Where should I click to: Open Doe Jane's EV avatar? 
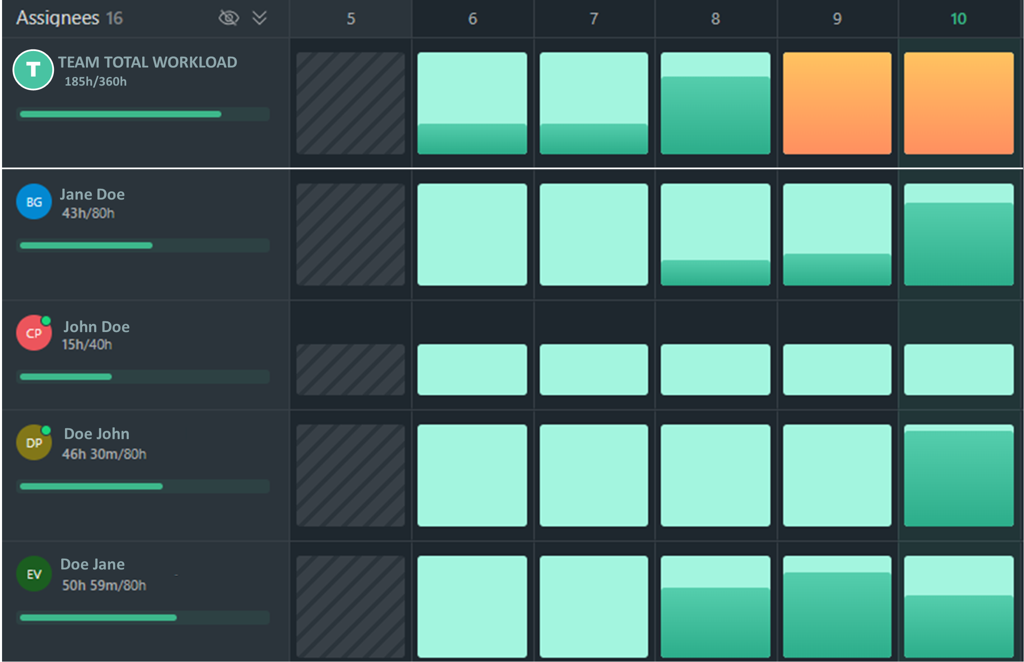tap(34, 574)
